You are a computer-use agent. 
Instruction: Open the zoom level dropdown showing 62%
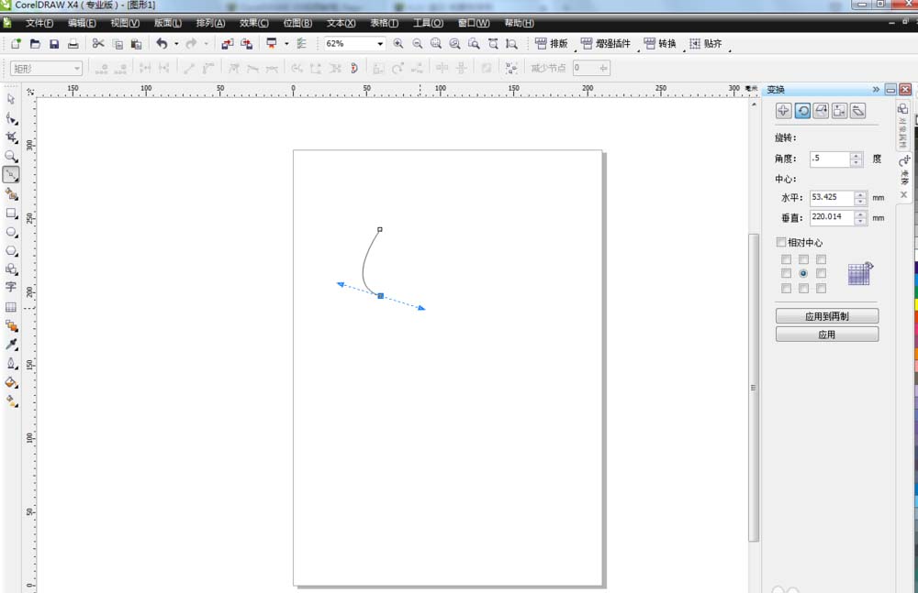click(379, 43)
